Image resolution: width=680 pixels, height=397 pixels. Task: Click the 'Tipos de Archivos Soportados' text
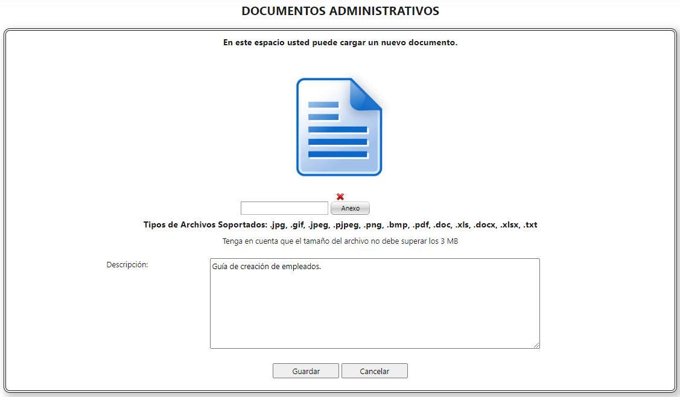tap(340, 225)
